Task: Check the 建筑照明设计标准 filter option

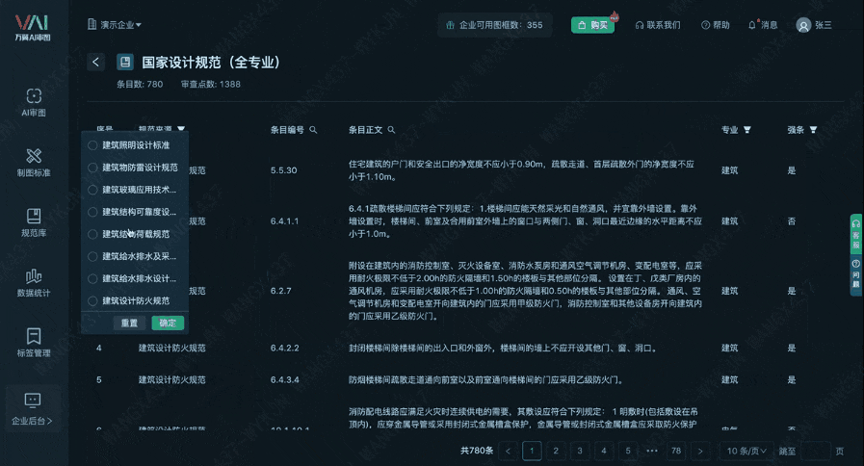Action: 93,145
